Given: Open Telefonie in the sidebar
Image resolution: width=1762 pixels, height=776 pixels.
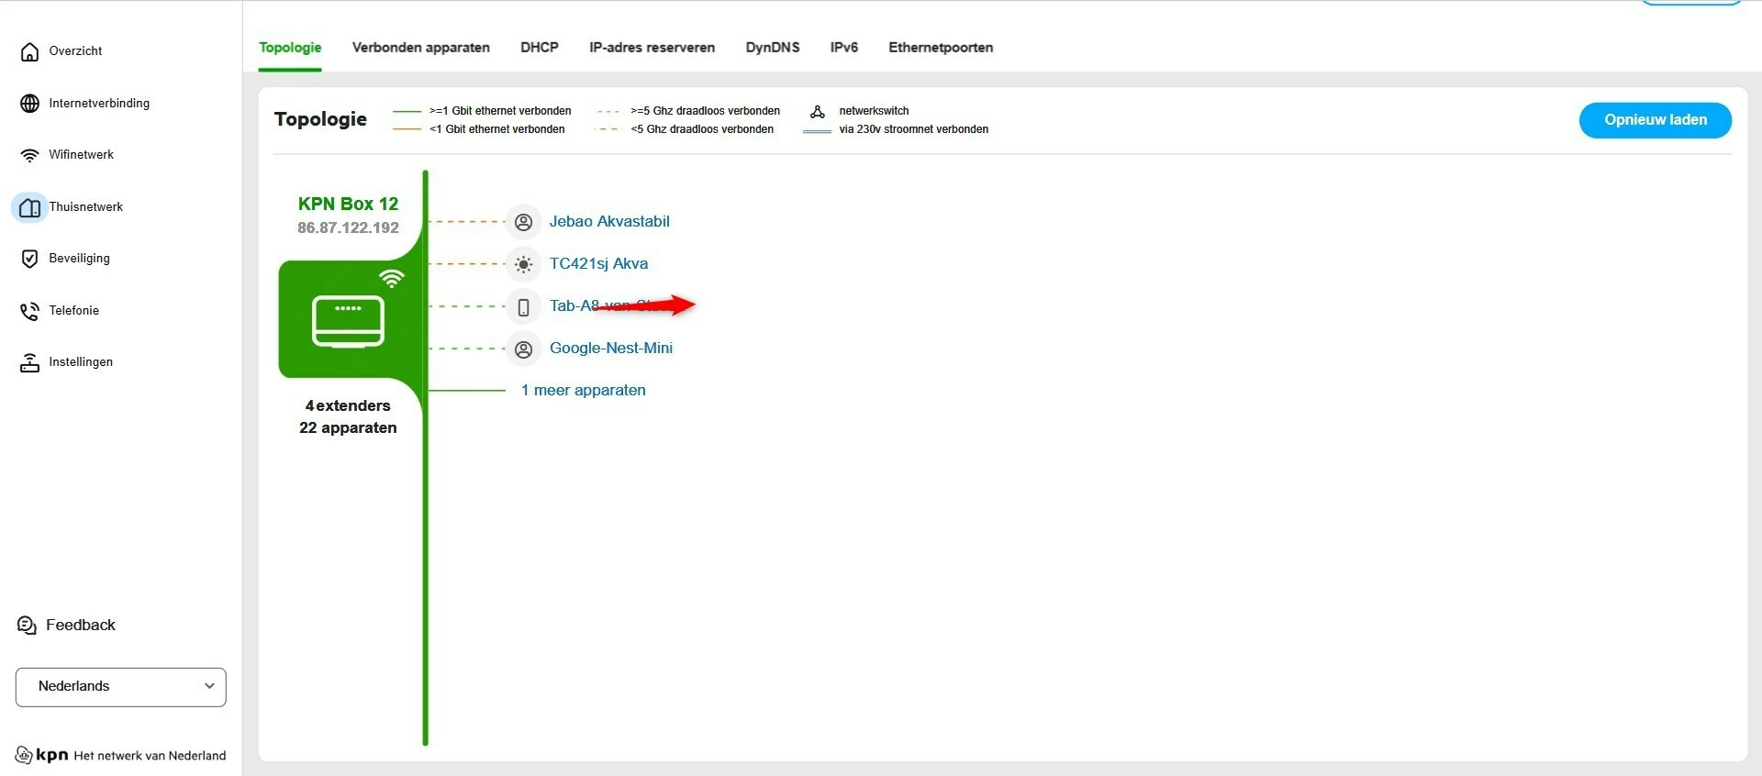Looking at the screenshot, I should click(73, 311).
